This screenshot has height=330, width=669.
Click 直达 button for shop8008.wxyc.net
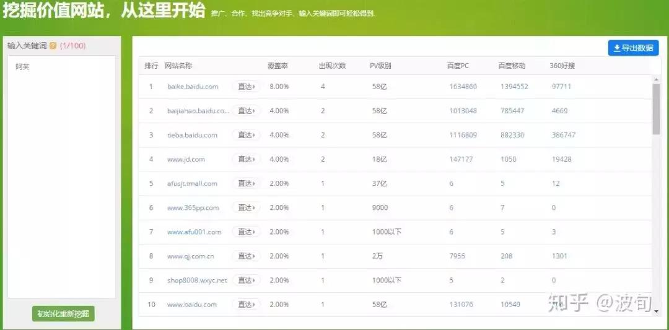point(246,280)
